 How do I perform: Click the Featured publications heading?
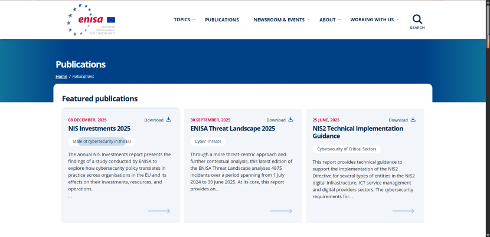[100, 98]
